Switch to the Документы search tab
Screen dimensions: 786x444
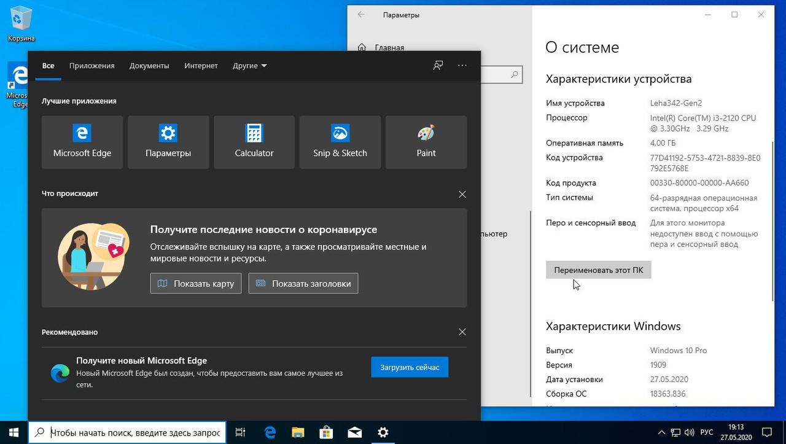pos(149,66)
